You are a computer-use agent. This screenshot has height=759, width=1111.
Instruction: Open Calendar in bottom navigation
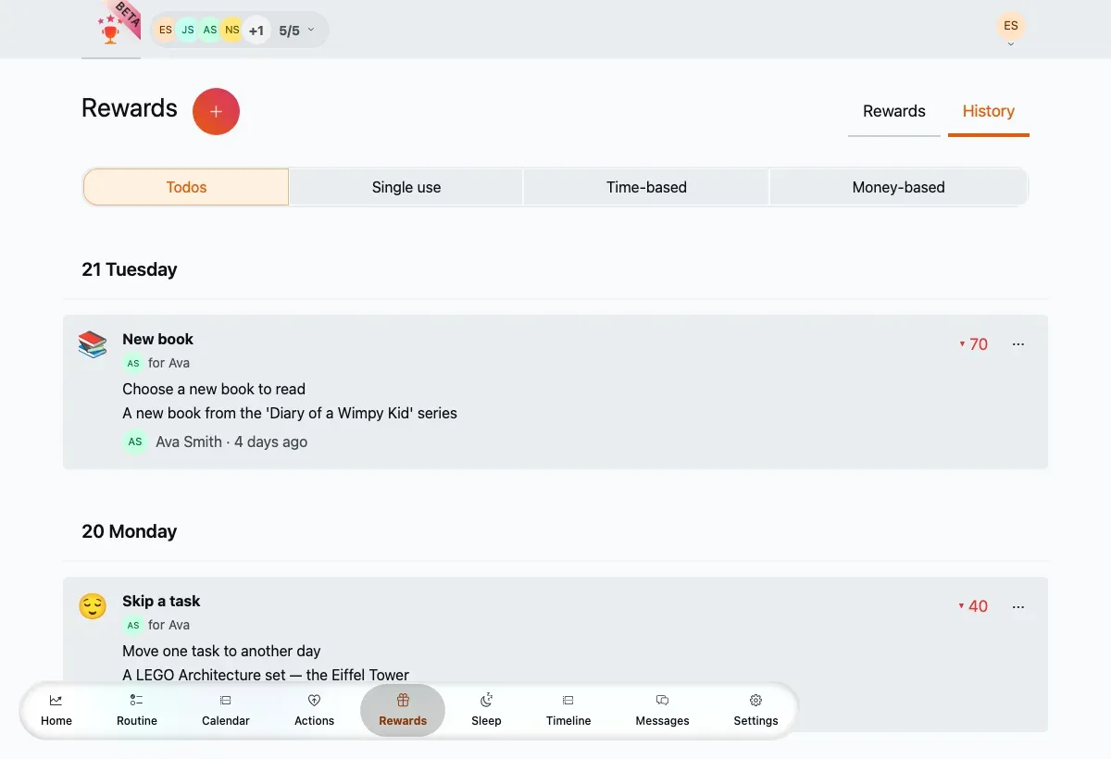[226, 710]
